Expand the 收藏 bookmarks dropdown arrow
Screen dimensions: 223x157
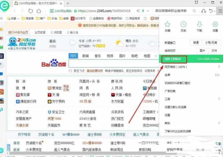(18, 19)
